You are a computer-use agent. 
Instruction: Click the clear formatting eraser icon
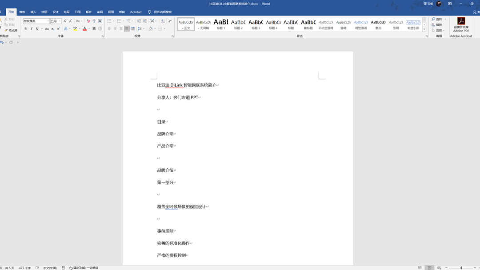tap(88, 21)
